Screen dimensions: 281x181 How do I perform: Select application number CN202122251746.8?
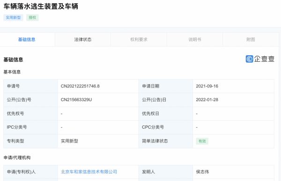tap(80, 86)
